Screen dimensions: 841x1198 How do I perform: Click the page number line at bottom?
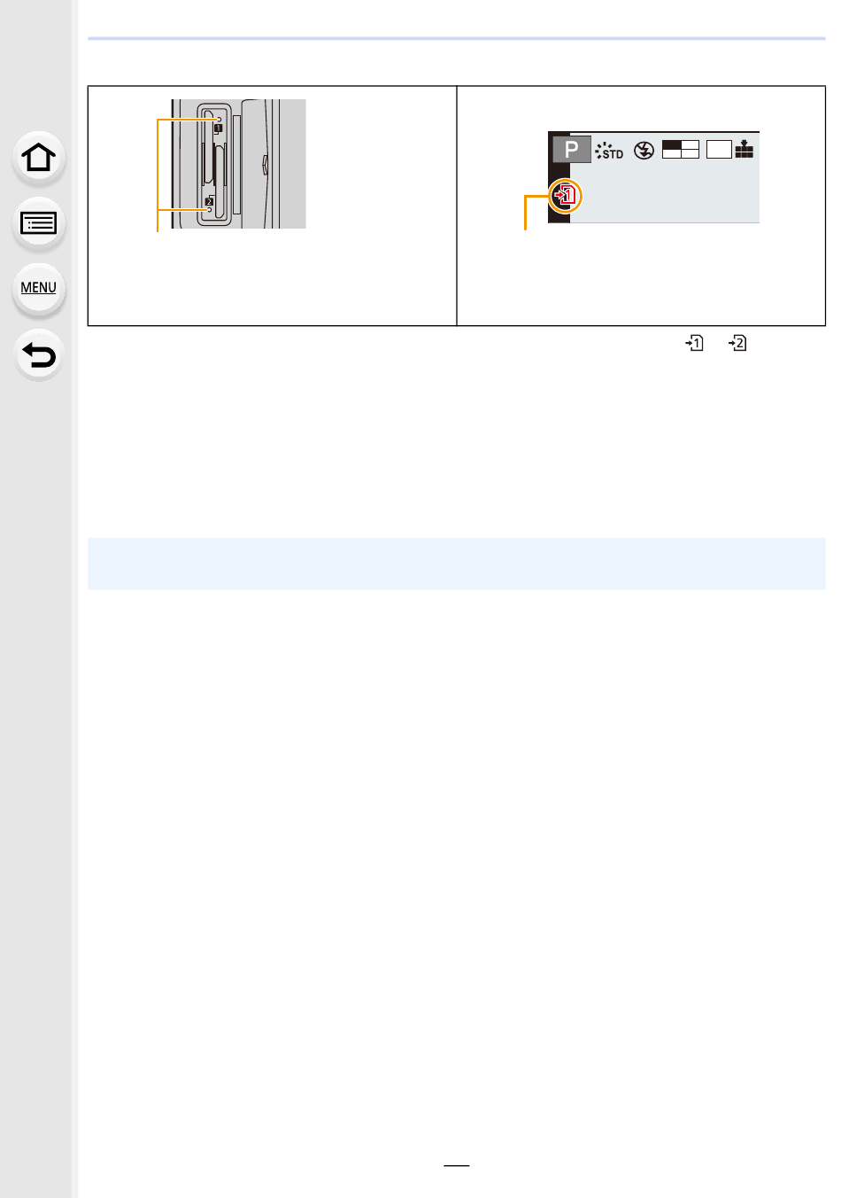click(457, 1166)
